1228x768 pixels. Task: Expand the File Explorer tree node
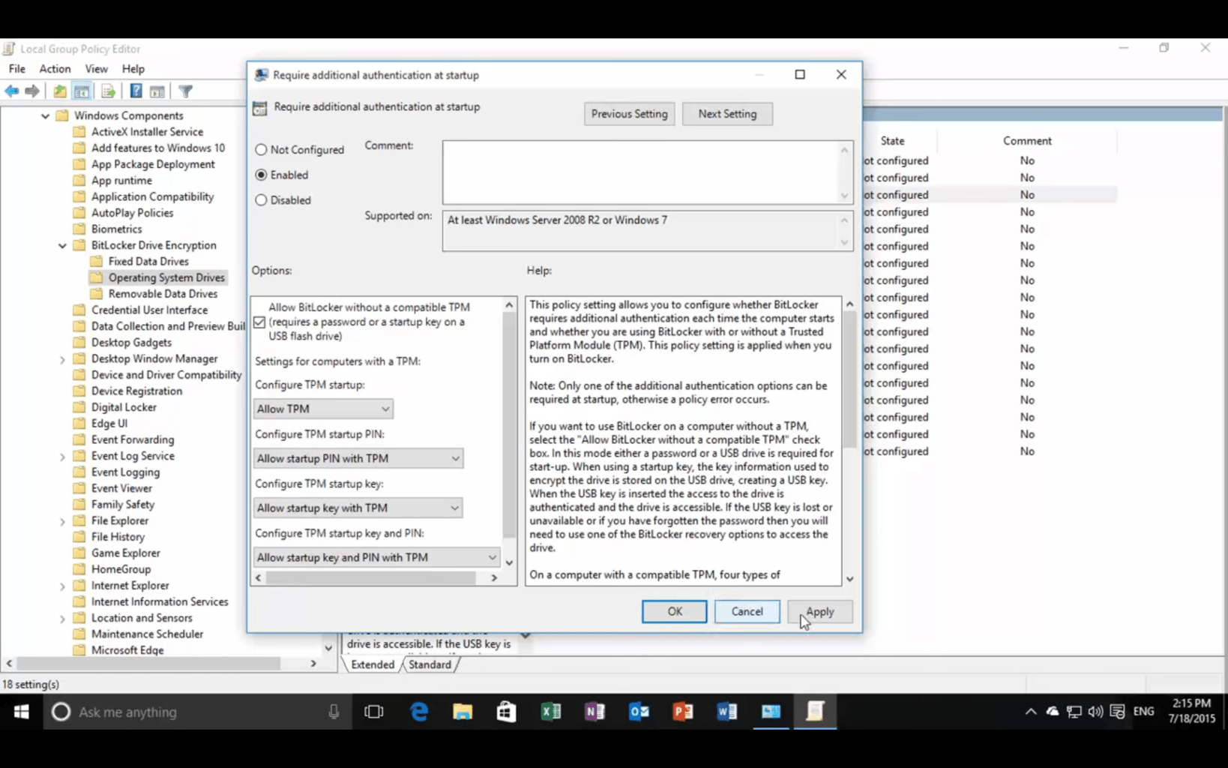coord(62,521)
